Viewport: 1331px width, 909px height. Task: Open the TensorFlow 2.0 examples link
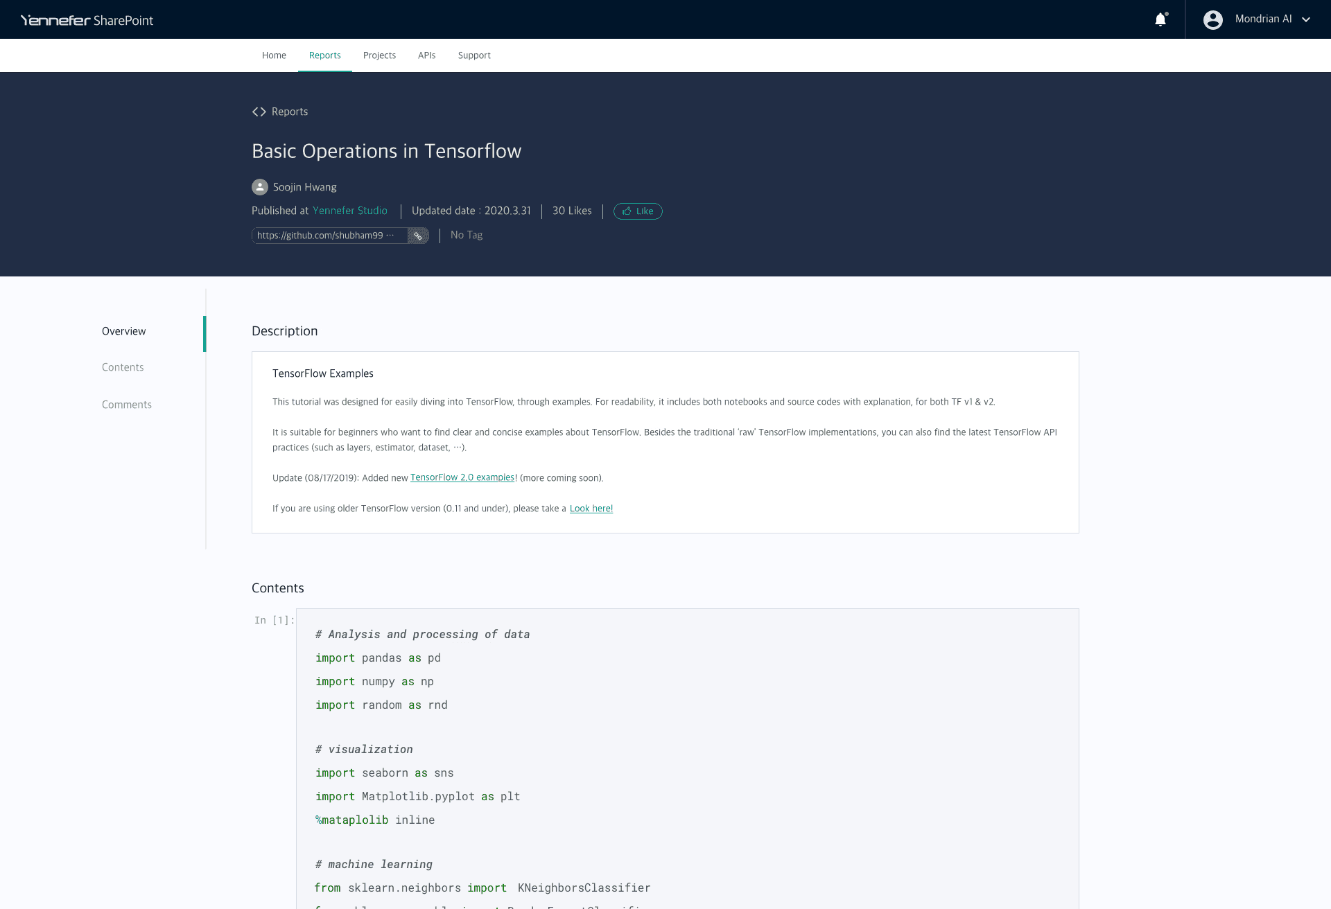point(462,477)
